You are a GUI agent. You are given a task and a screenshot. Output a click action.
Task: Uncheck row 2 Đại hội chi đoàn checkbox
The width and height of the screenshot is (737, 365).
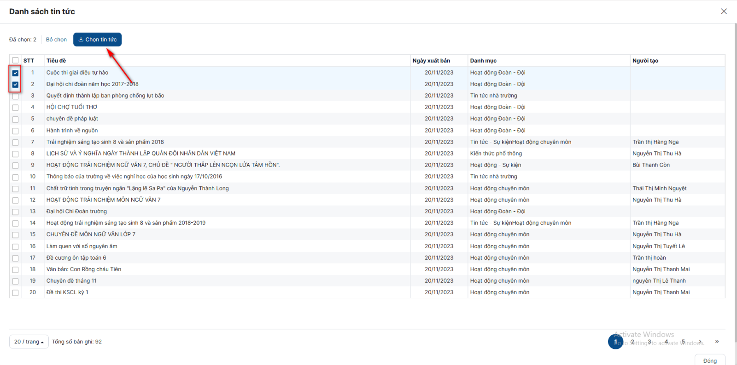tap(15, 85)
